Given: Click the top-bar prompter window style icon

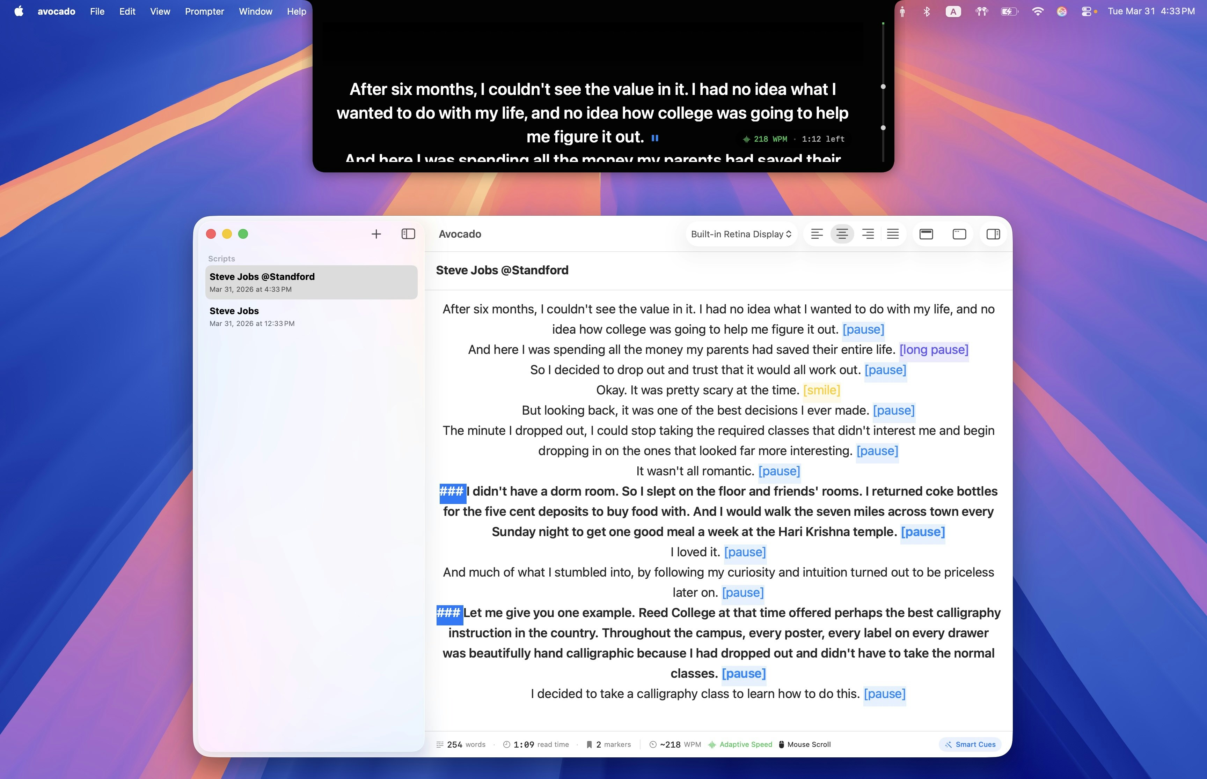Looking at the screenshot, I should click(926, 234).
